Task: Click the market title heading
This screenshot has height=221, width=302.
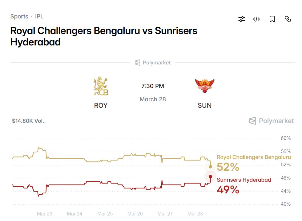Action: pos(103,36)
